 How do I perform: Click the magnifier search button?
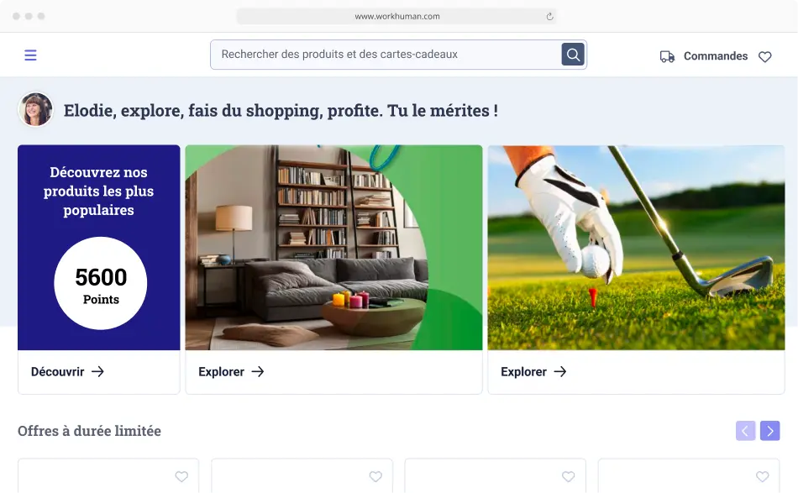573,55
